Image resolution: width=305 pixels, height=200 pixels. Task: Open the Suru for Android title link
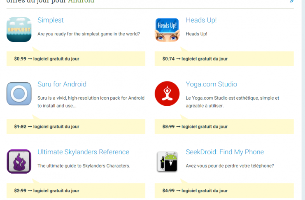[x=62, y=84]
